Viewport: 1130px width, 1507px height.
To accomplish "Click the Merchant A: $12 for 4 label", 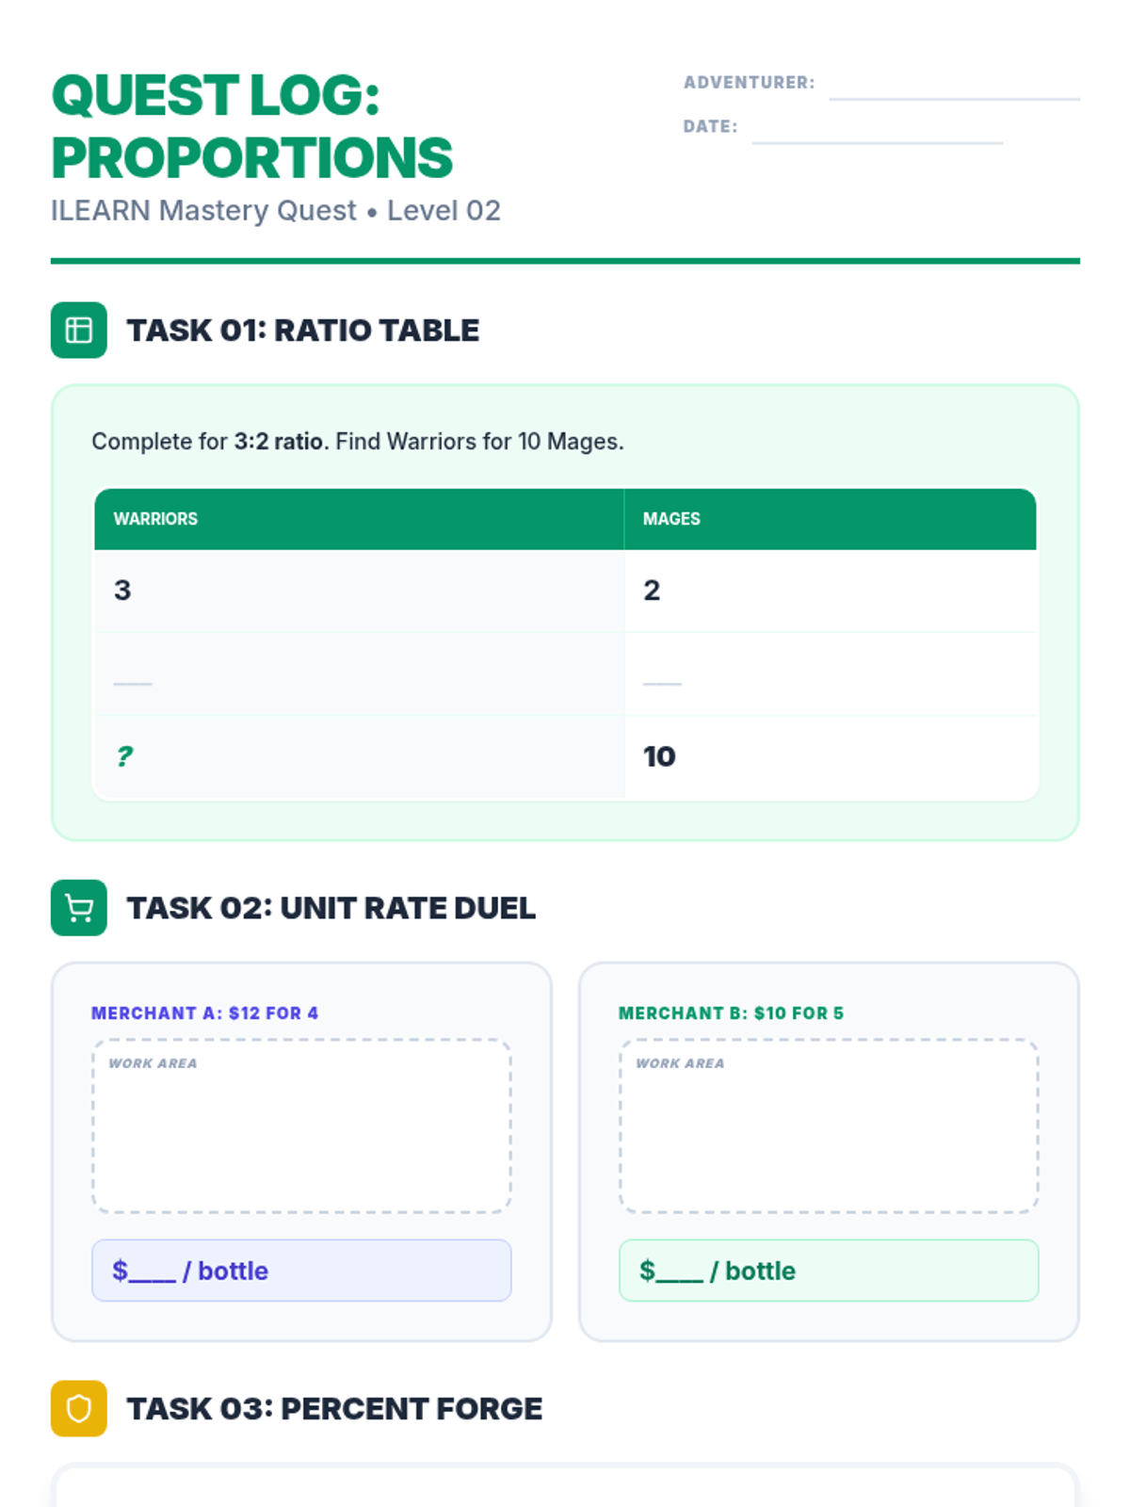I will pyautogui.click(x=204, y=1013).
